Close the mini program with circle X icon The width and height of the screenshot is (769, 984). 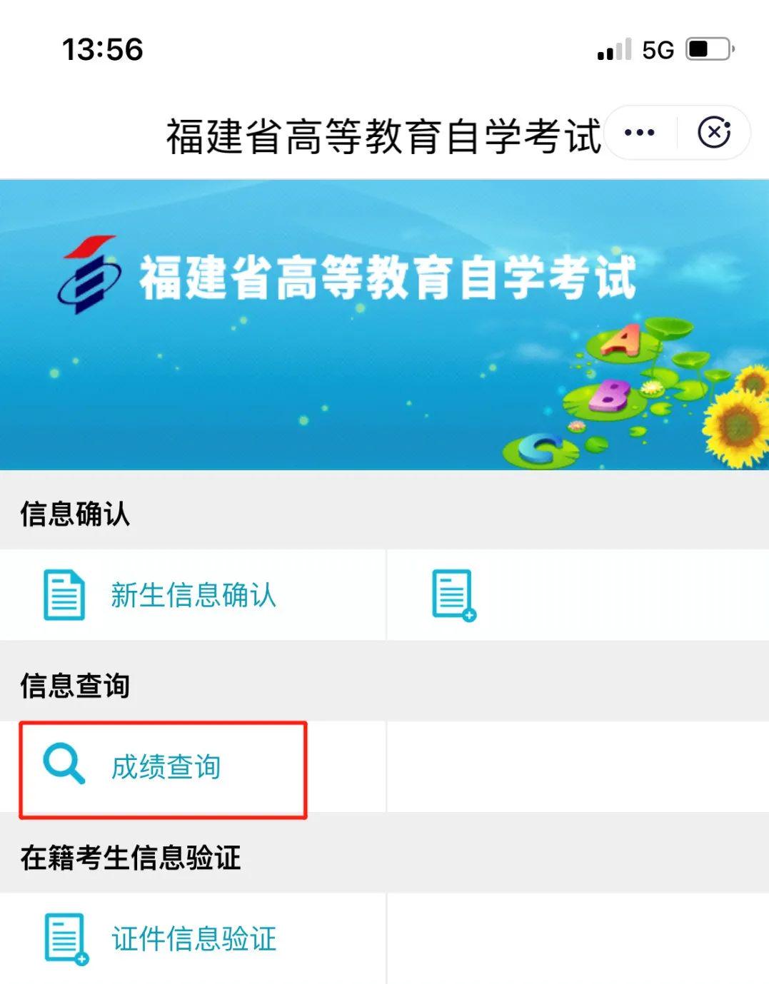714,133
